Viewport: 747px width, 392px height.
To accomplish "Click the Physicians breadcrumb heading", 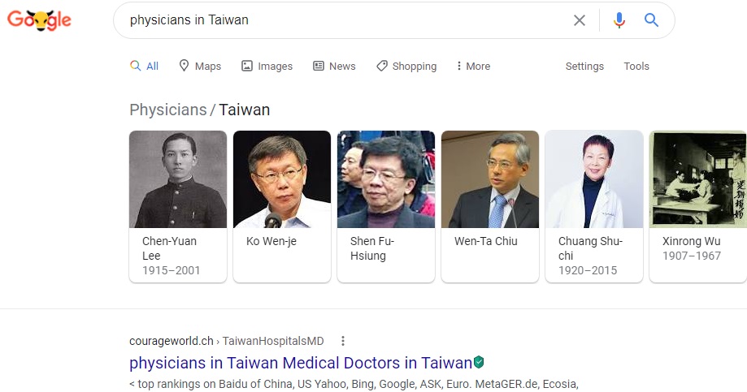I will (168, 110).
